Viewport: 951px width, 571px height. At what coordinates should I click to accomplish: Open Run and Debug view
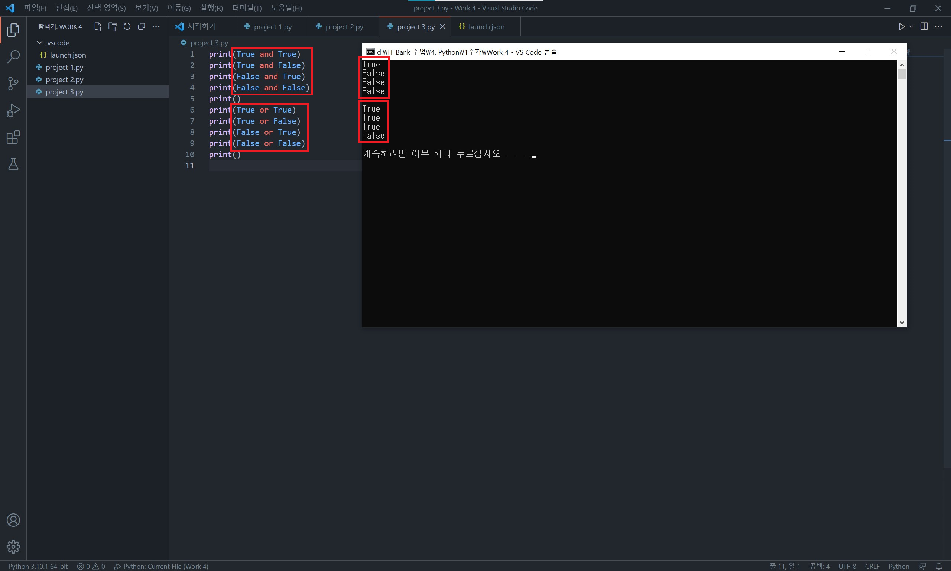pos(13,110)
